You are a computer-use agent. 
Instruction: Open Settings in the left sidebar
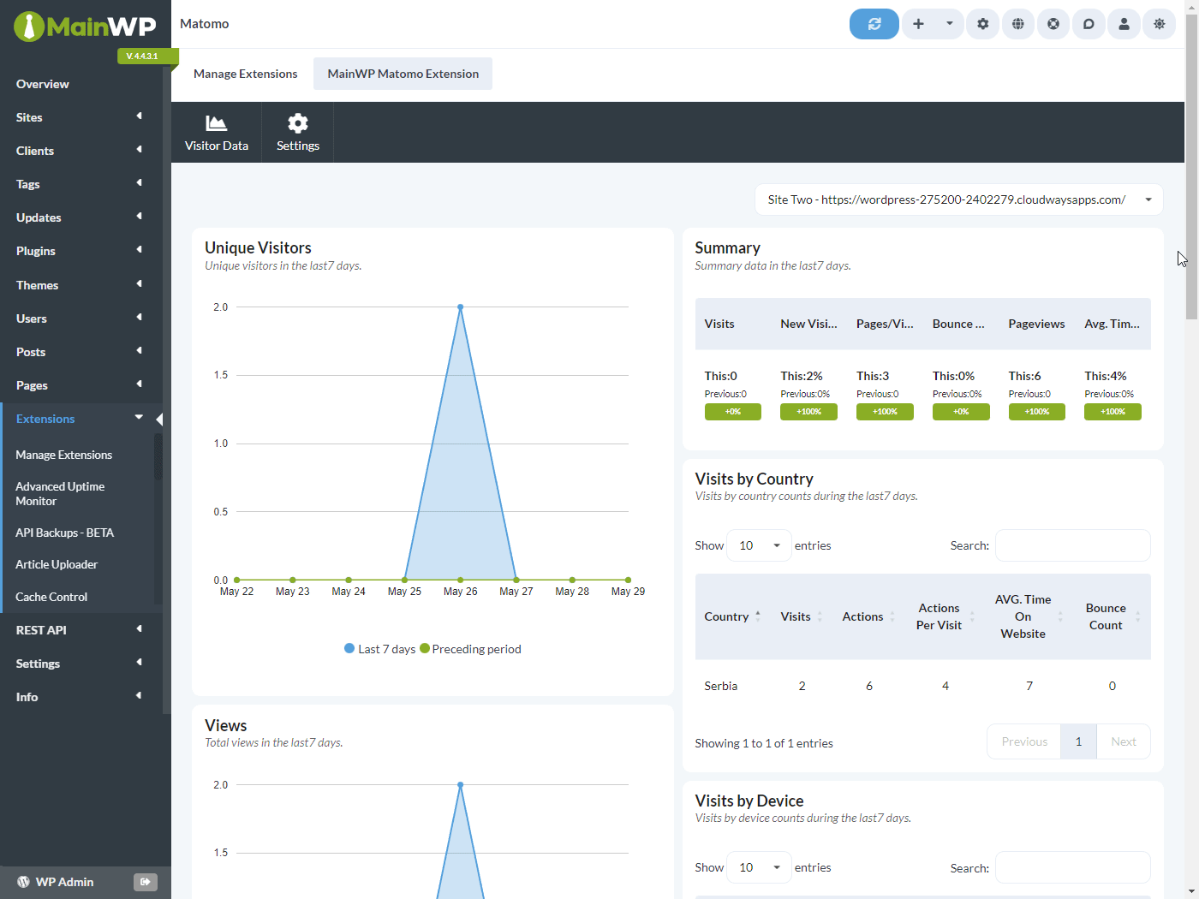pyautogui.click(x=38, y=664)
